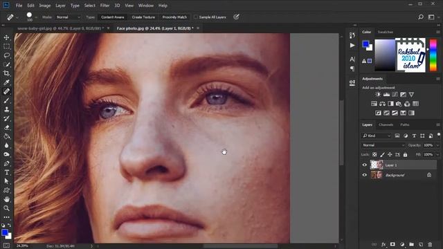Viewport: 443px width, 249px height.
Task: Select the Rectangular Marquee tool
Action: click(6, 46)
